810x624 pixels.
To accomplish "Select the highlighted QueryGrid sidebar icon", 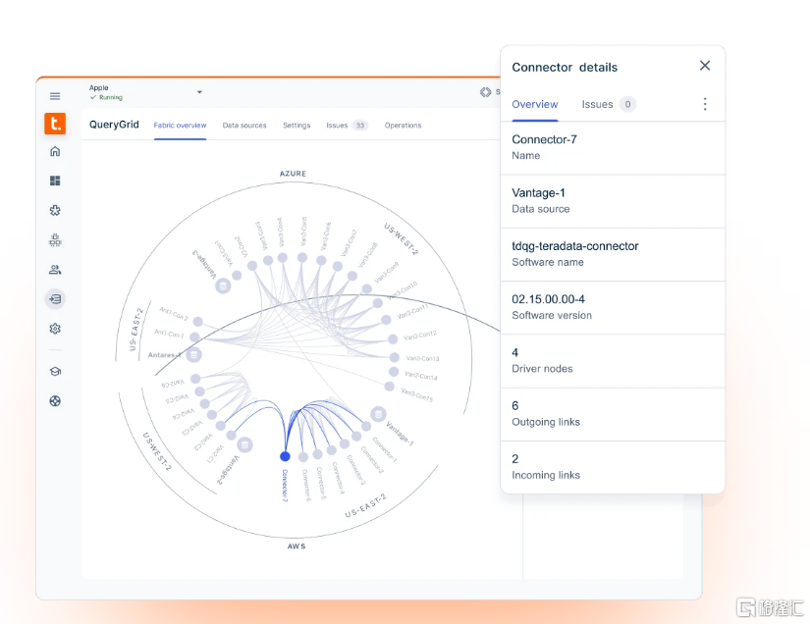I will click(x=55, y=299).
